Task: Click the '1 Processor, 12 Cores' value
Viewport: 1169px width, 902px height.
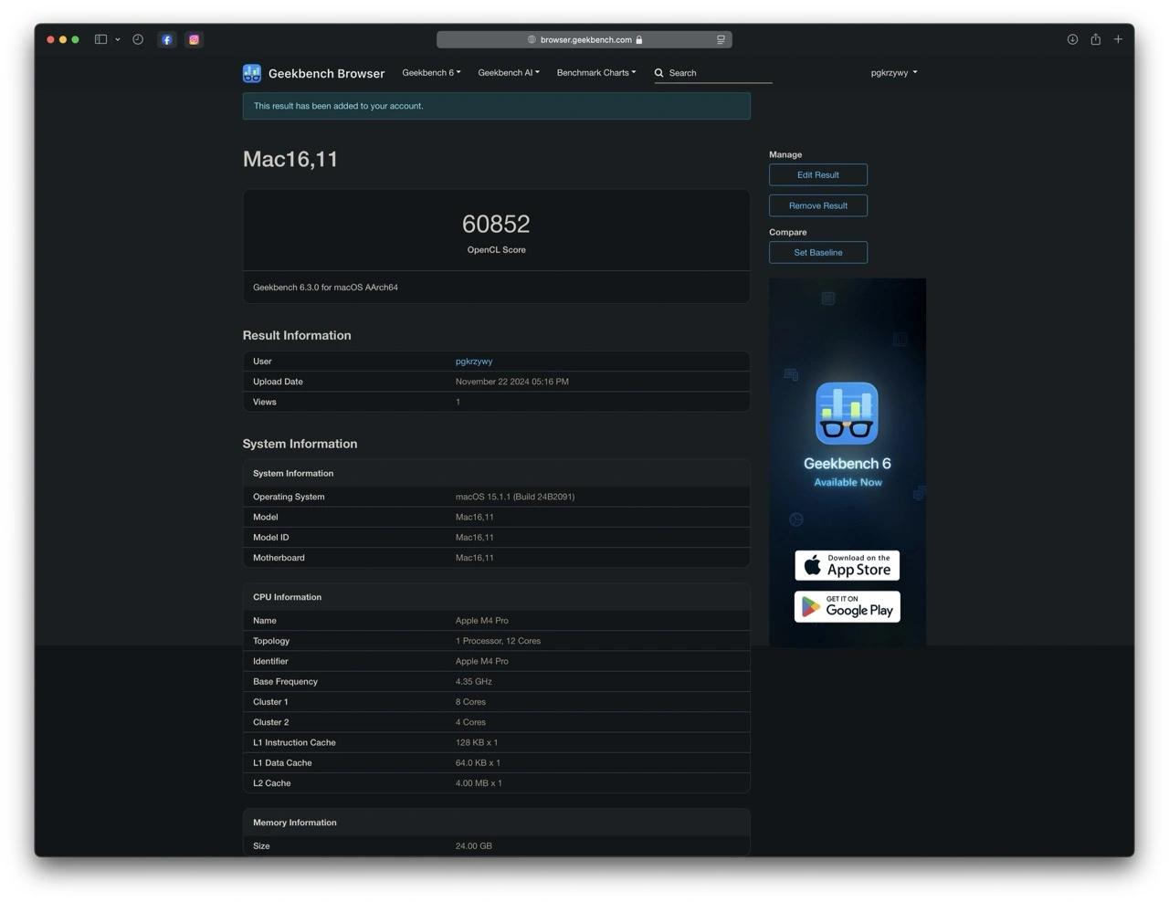Action: [x=498, y=641]
